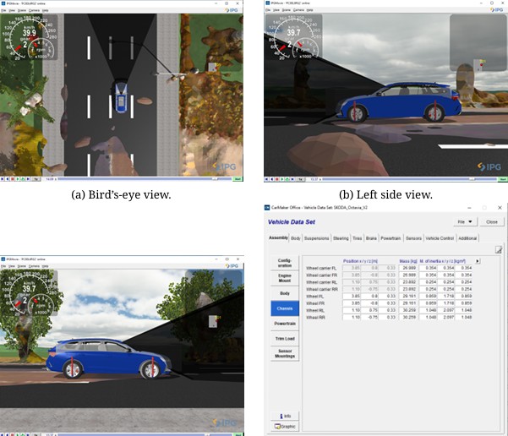The width and height of the screenshot is (508, 436).
Task: Click Wheel carrier FL mass field
Action: 408,268
